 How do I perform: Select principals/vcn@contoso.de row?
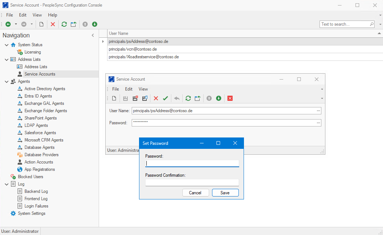(x=245, y=49)
